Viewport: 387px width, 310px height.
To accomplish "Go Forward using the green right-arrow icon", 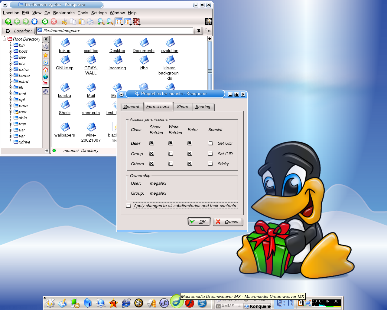I will 26,21.
